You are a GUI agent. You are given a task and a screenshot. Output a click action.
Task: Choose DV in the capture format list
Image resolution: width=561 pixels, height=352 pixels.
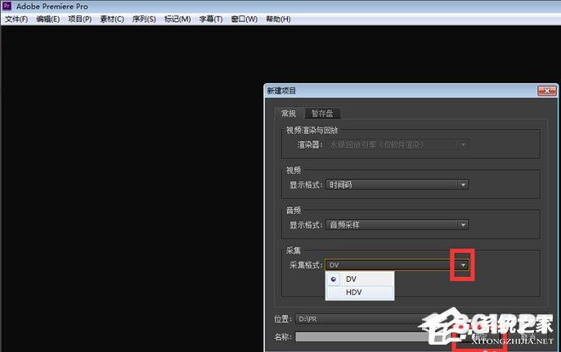click(x=360, y=279)
